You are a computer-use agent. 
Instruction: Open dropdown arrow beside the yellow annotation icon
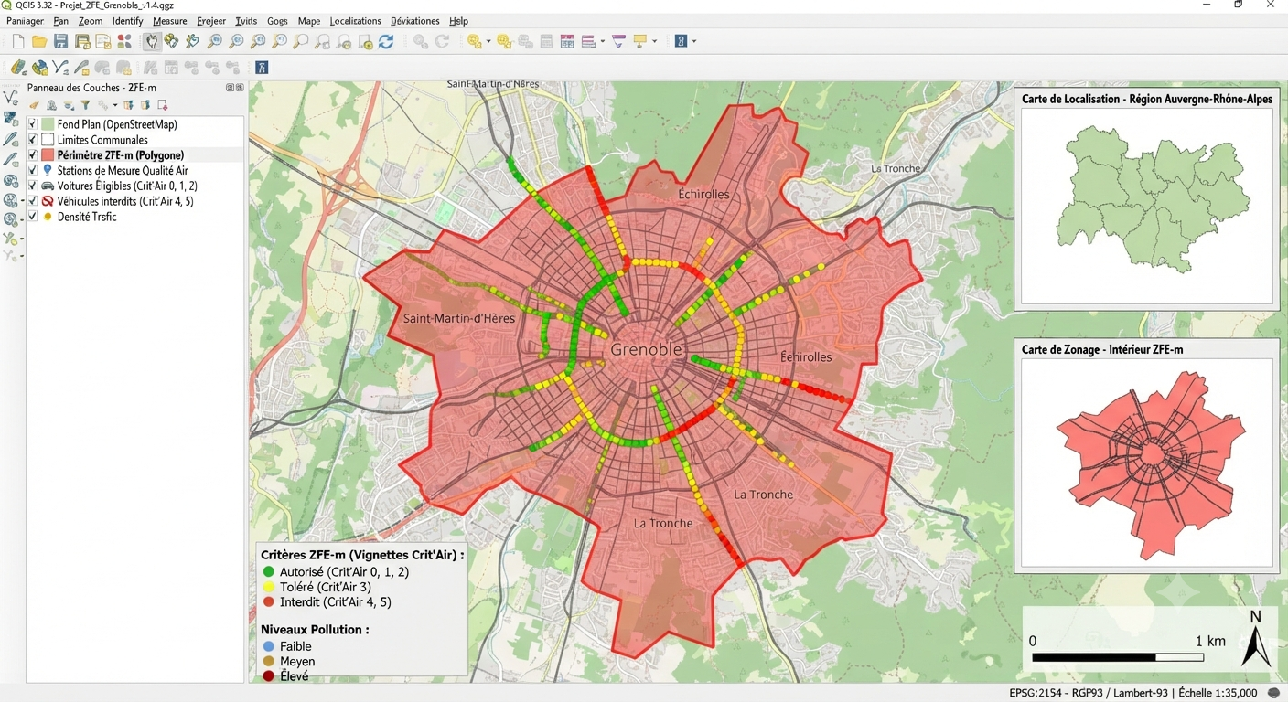[654, 41]
